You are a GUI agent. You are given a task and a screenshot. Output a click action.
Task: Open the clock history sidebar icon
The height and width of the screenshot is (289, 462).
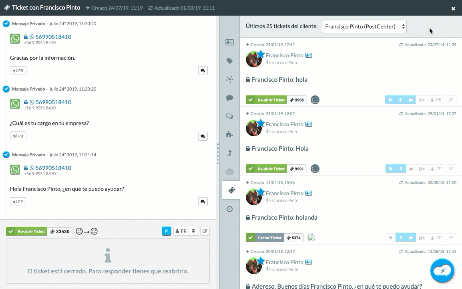[229, 209]
